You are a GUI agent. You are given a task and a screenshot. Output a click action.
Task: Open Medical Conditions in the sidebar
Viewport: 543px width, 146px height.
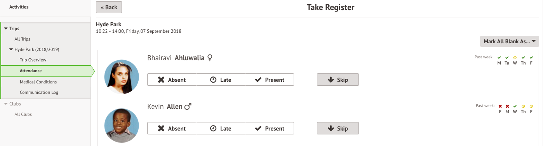(x=38, y=82)
